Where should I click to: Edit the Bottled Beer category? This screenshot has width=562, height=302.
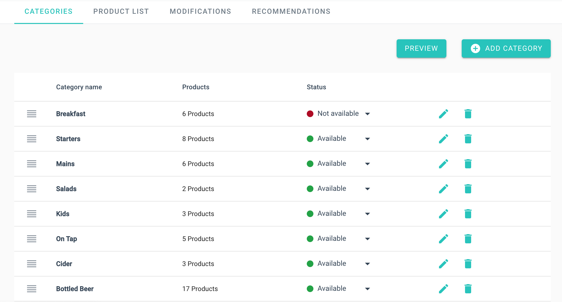443,289
